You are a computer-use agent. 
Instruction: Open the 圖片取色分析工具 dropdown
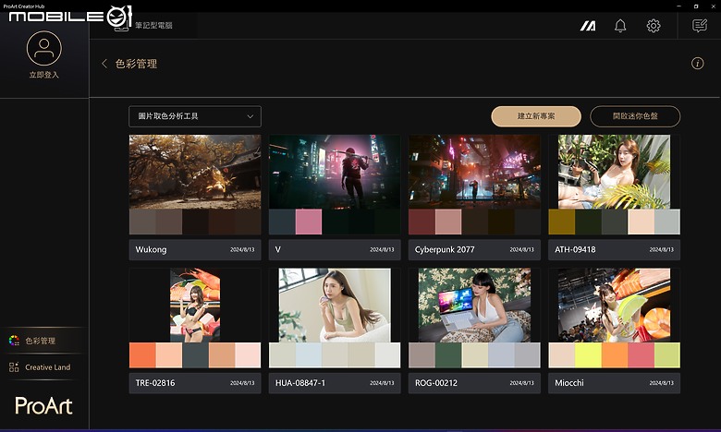195,116
